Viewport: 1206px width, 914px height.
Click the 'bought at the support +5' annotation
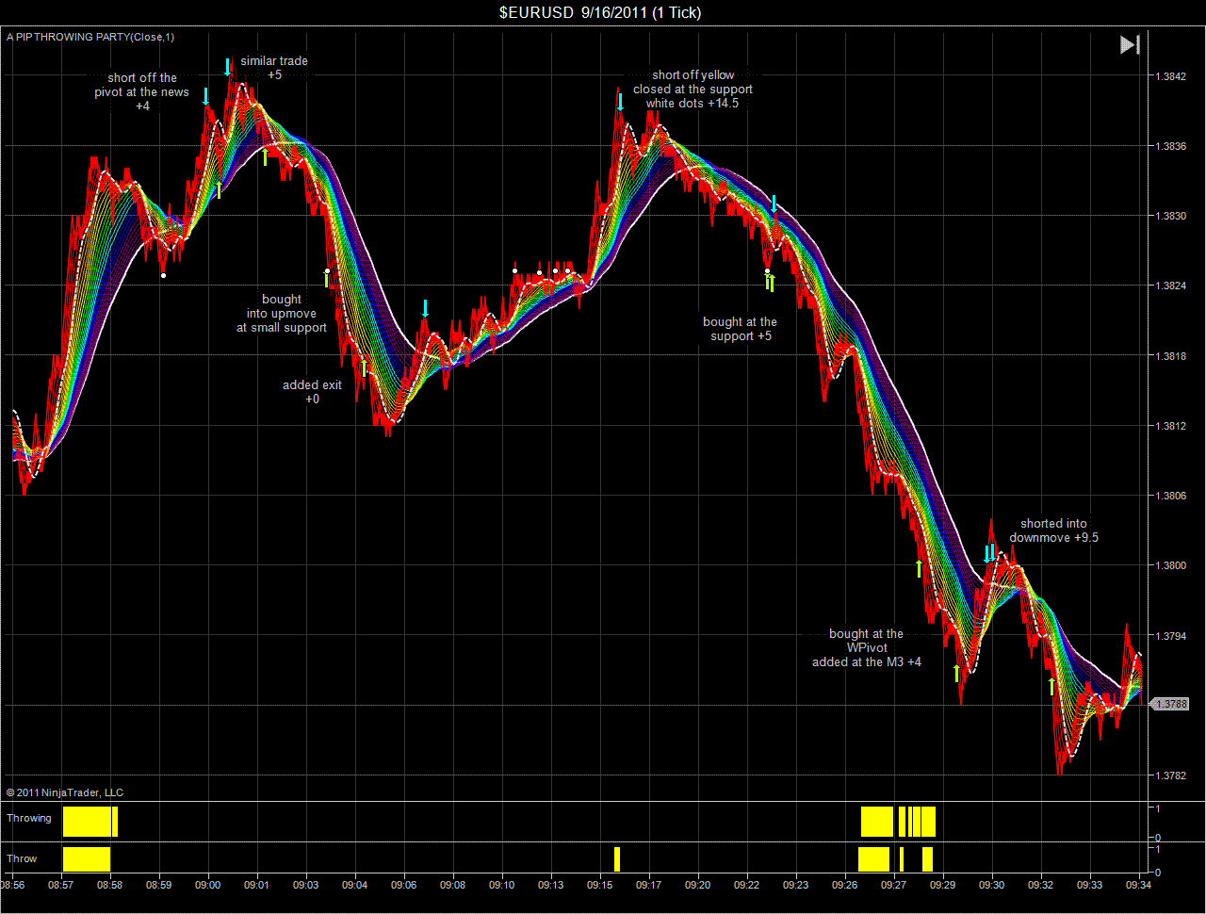740,329
